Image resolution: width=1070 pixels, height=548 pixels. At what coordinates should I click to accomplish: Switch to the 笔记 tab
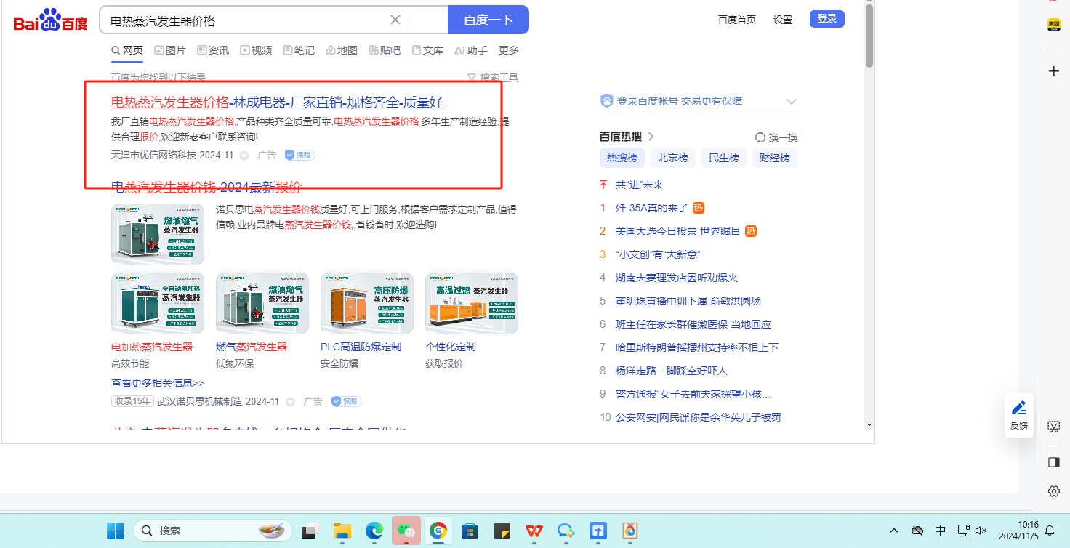(x=299, y=50)
